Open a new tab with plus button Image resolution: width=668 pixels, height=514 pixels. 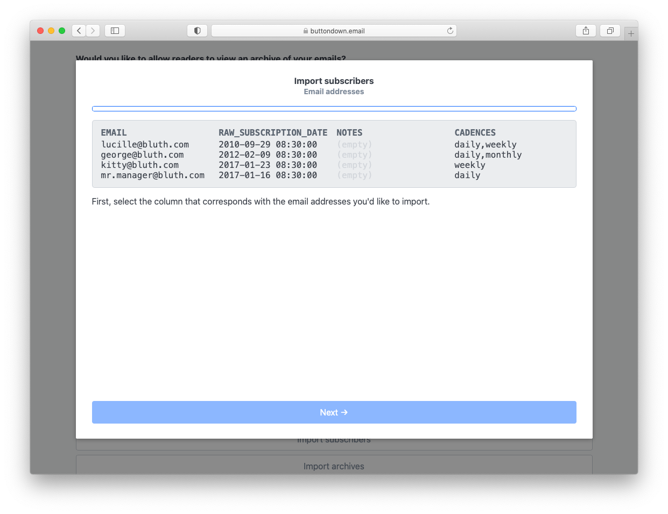[x=631, y=33]
